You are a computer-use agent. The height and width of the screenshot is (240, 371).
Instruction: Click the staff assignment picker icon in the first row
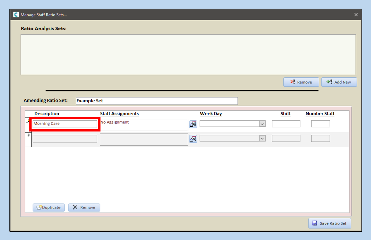[193, 125]
